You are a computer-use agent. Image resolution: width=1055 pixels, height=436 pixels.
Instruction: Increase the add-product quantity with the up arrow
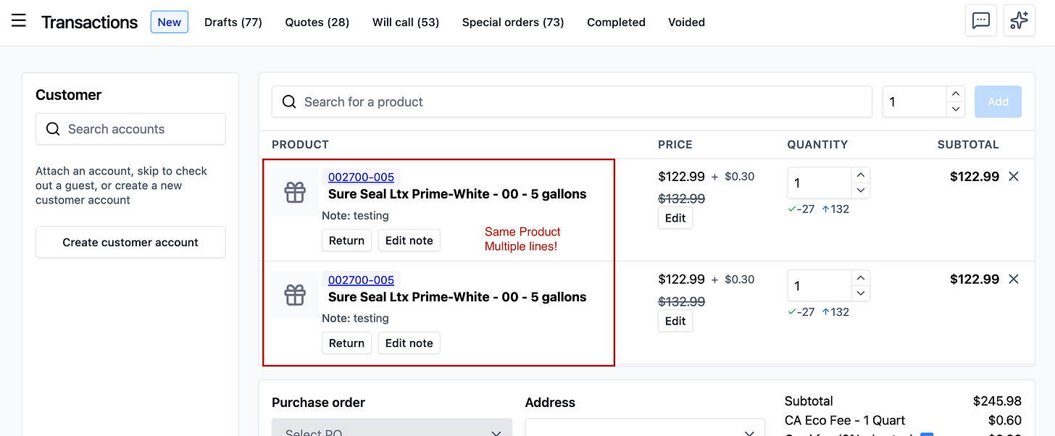[x=956, y=94]
